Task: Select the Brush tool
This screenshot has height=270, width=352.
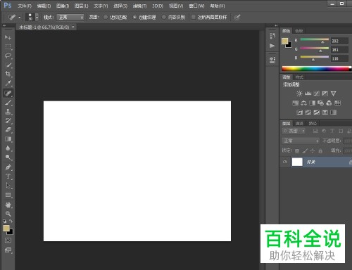Action: click(x=8, y=103)
